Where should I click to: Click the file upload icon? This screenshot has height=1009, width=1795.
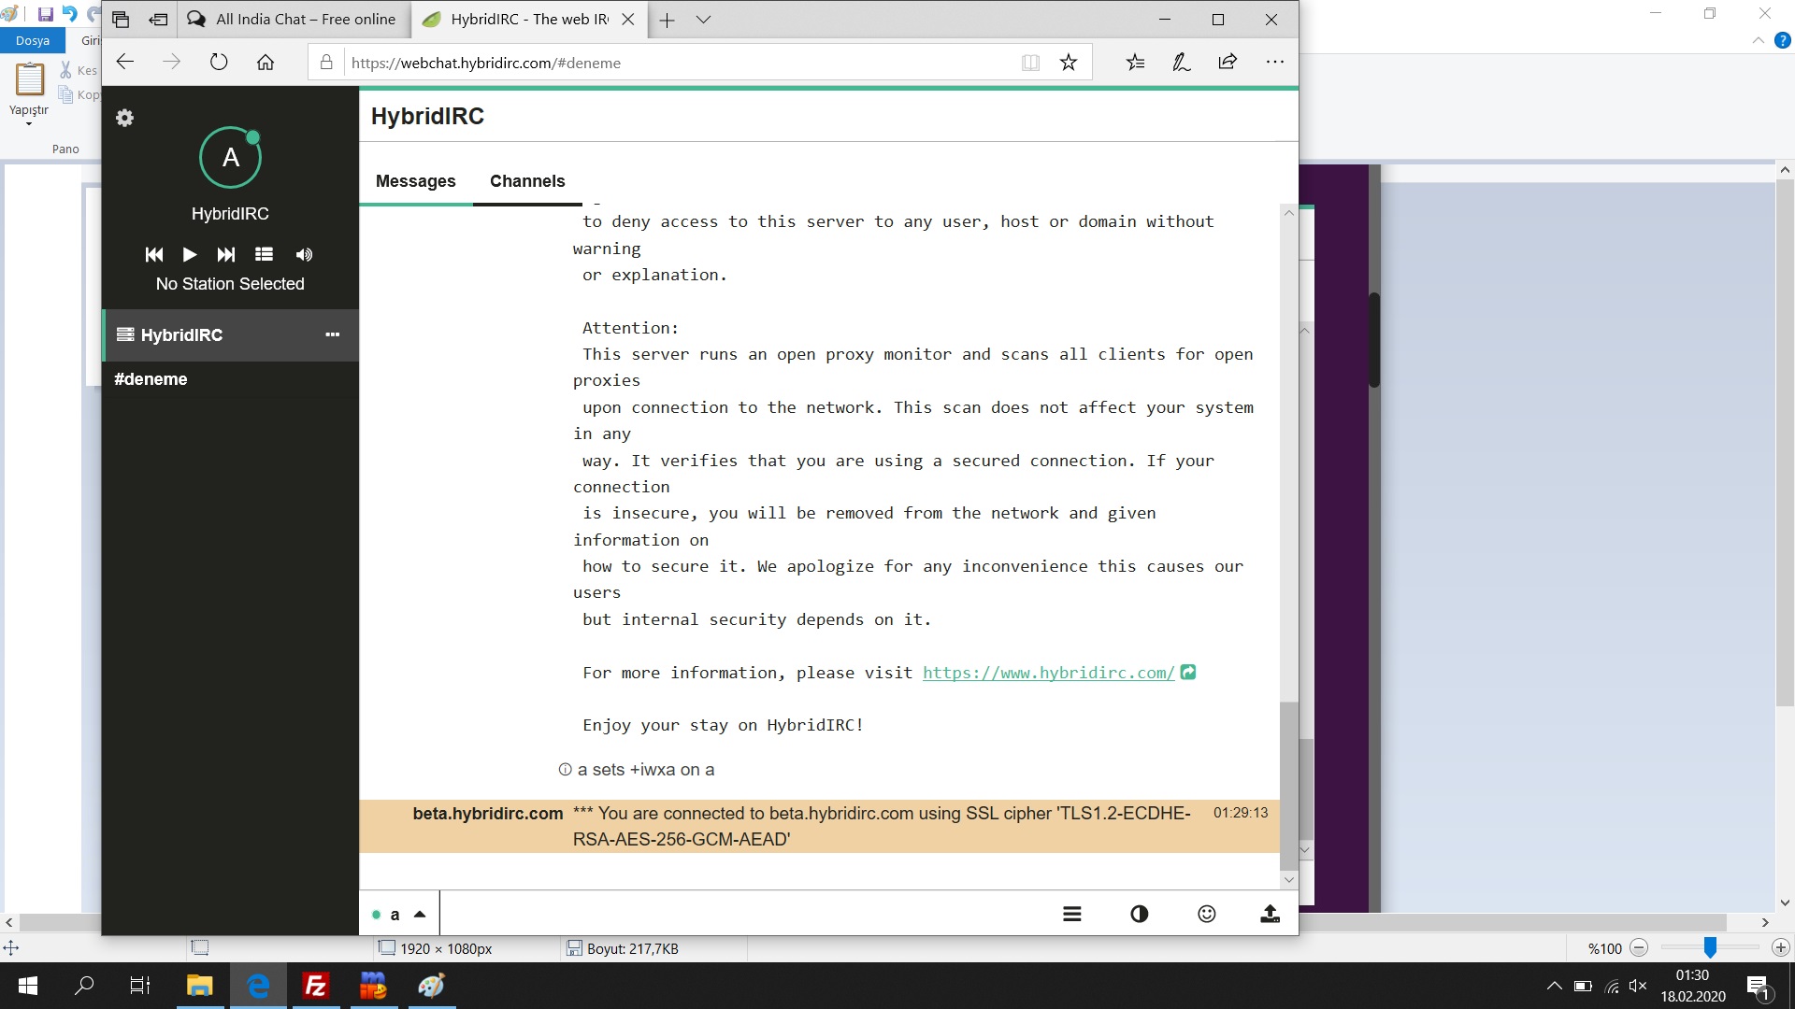pyautogui.click(x=1270, y=914)
